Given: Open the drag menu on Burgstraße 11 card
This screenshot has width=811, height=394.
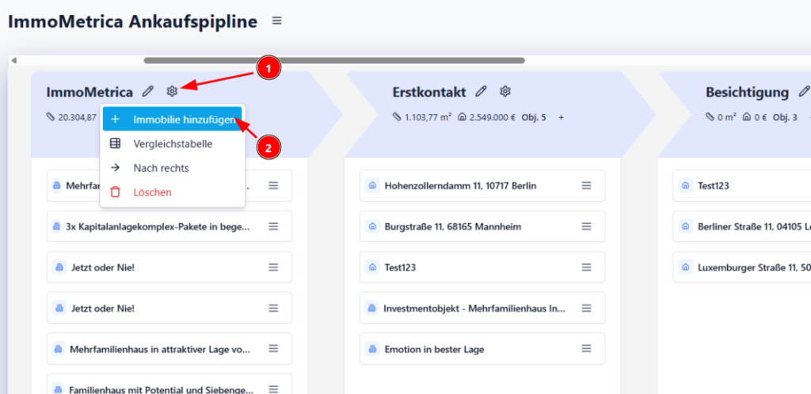Looking at the screenshot, I should tap(587, 226).
